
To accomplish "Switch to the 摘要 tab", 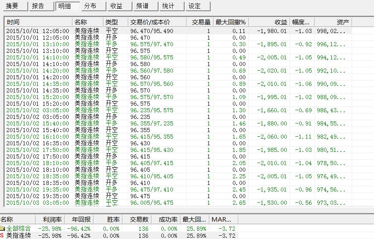I will [x=15, y=6].
